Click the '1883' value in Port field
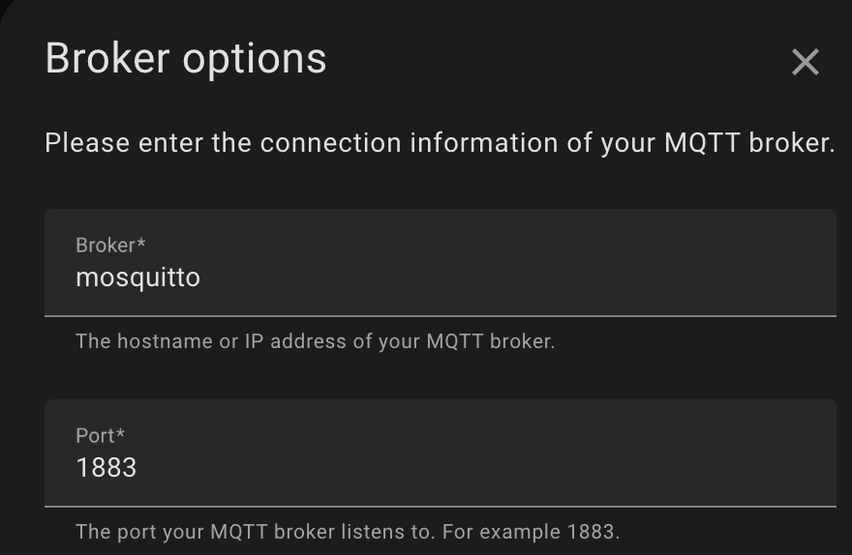Viewport: 852px width, 555px height. click(106, 469)
